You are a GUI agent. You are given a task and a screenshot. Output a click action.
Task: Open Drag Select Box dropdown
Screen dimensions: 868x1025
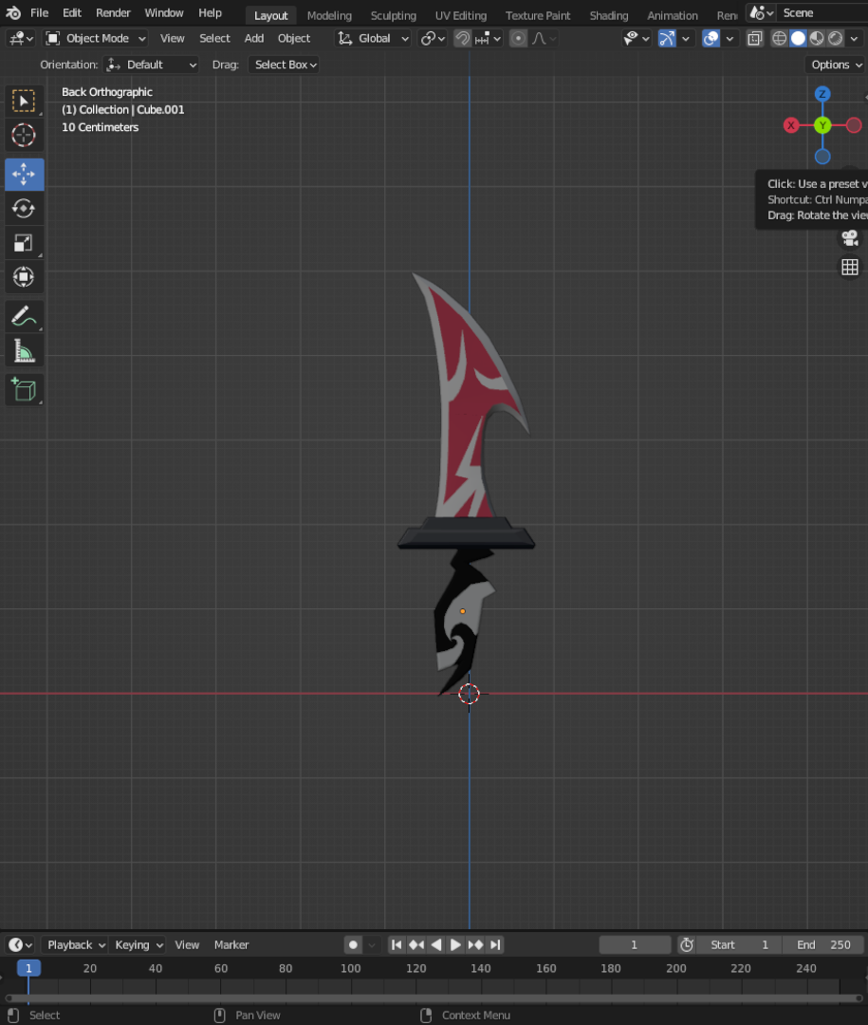[284, 65]
